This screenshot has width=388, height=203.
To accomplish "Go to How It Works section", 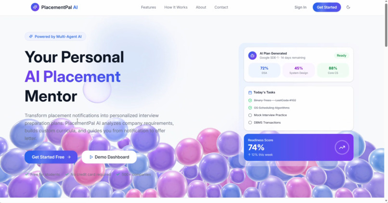I will point(176,7).
